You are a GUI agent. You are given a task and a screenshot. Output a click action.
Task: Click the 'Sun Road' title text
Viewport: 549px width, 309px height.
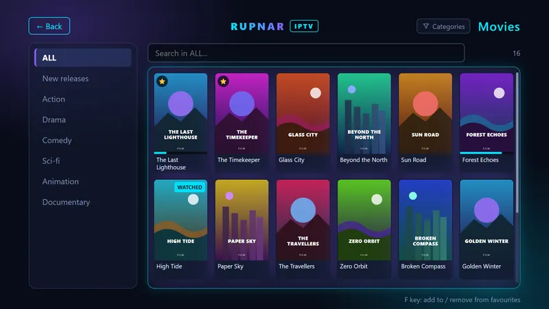pos(414,160)
